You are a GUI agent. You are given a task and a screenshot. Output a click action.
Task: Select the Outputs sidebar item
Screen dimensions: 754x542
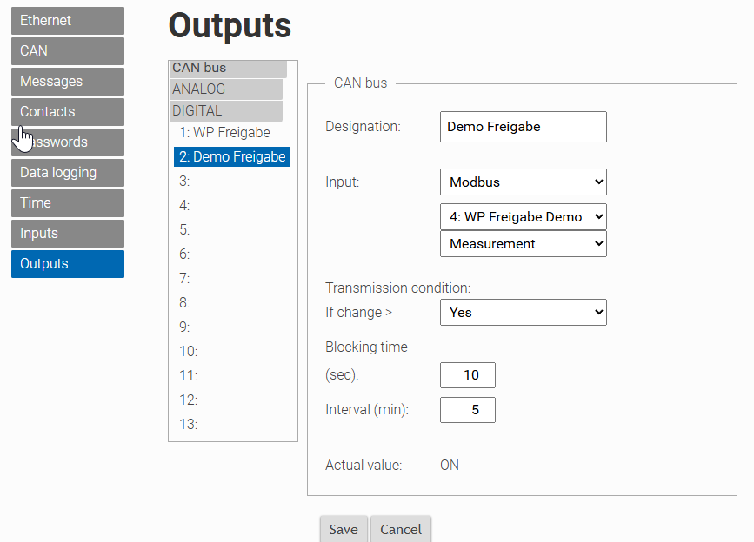(x=68, y=263)
